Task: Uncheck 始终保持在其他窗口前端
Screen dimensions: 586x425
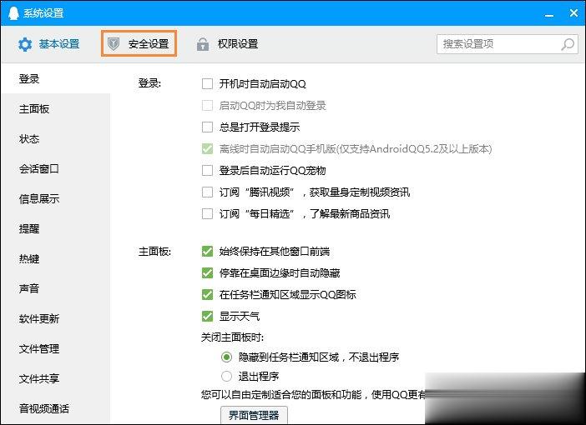Action: point(207,251)
